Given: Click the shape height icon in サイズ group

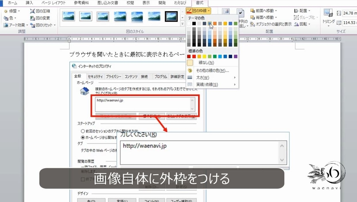Looking at the screenshot, I should (339, 13).
